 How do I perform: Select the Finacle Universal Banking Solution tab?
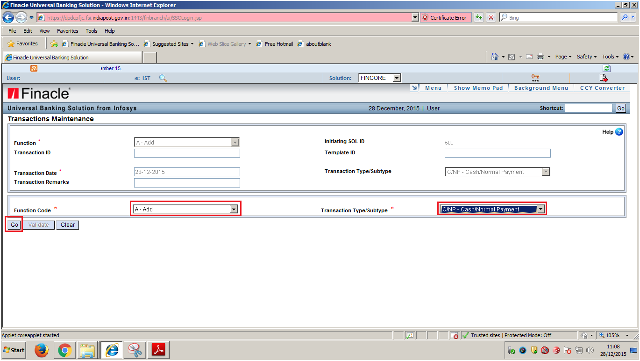pyautogui.click(x=72, y=58)
